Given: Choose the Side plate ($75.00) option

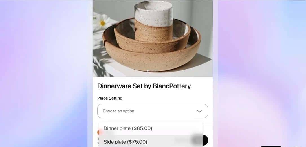Looking at the screenshot, I should click(x=151, y=141).
